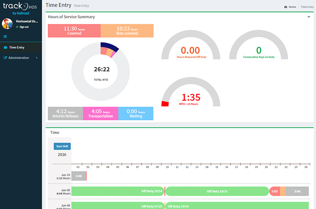
Task: Click the user avatar picture
Action: 7,23
